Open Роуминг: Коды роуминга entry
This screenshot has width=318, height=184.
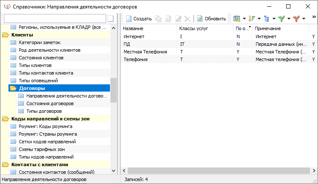pyautogui.click(x=45, y=126)
